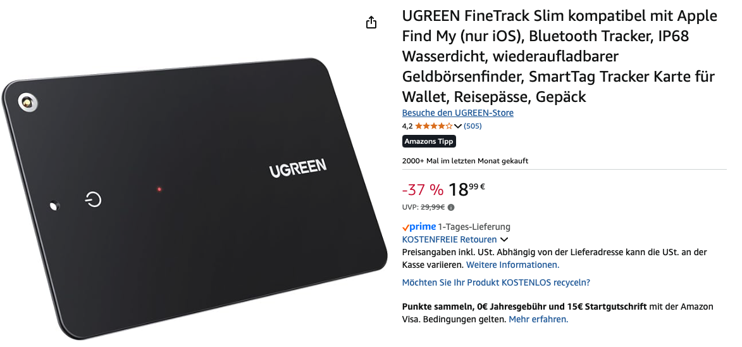
Task: Expand the KOSTENFREIE Retouren chevron
Action: click(x=504, y=239)
